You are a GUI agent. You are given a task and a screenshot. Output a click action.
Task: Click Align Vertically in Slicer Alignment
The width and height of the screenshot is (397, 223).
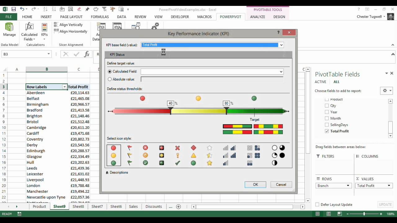[68, 25]
